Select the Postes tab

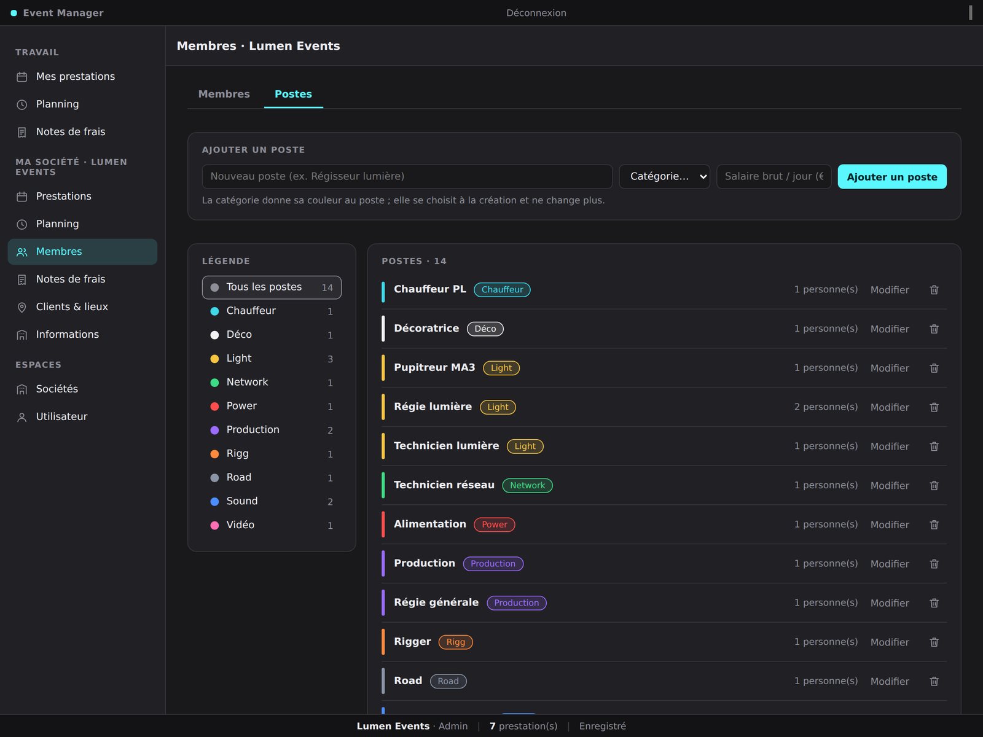[x=293, y=94]
